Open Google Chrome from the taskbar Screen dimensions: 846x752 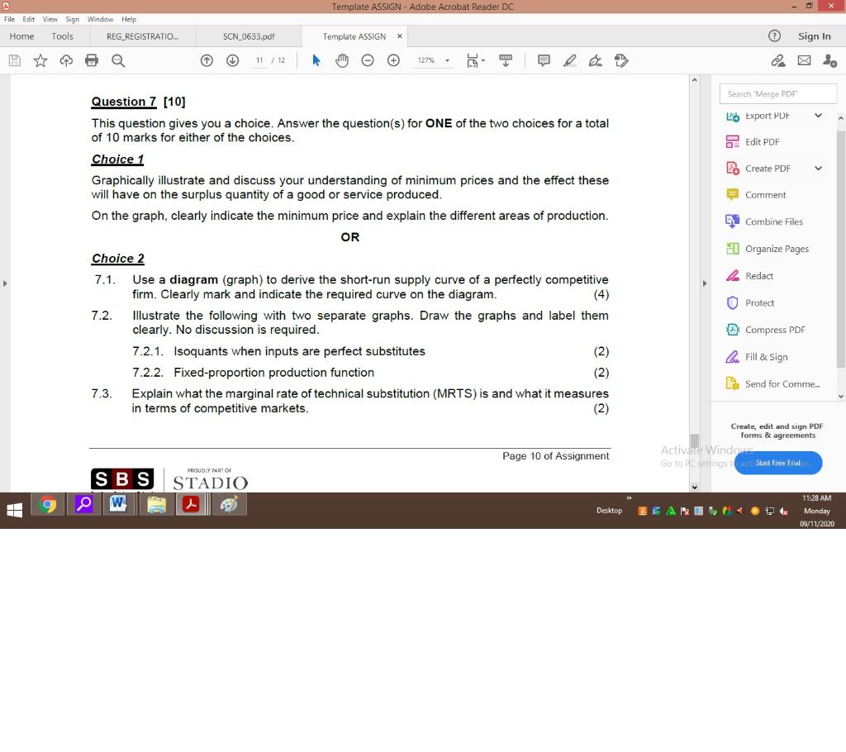pyautogui.click(x=47, y=504)
